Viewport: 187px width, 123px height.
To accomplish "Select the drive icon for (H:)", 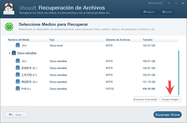I will click(x=18, y=45).
